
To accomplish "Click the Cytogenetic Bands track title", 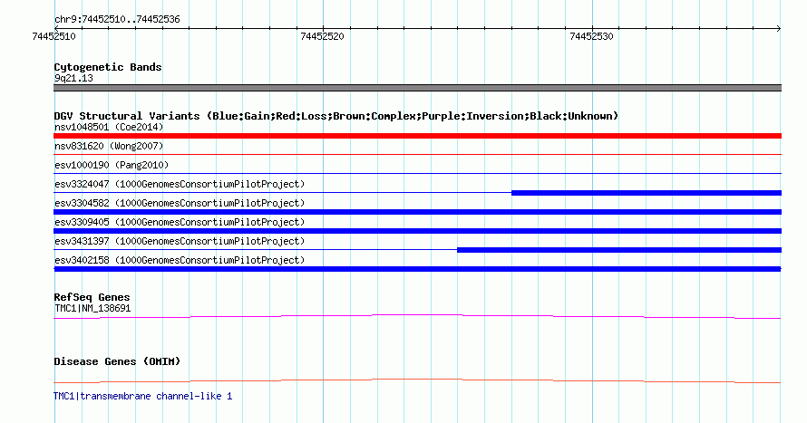I will point(108,67).
